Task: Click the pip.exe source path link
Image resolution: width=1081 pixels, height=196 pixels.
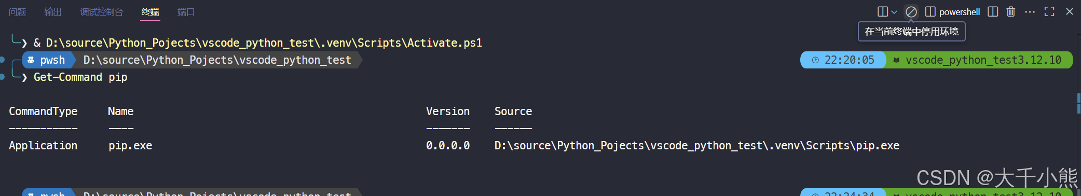Action: [x=697, y=146]
